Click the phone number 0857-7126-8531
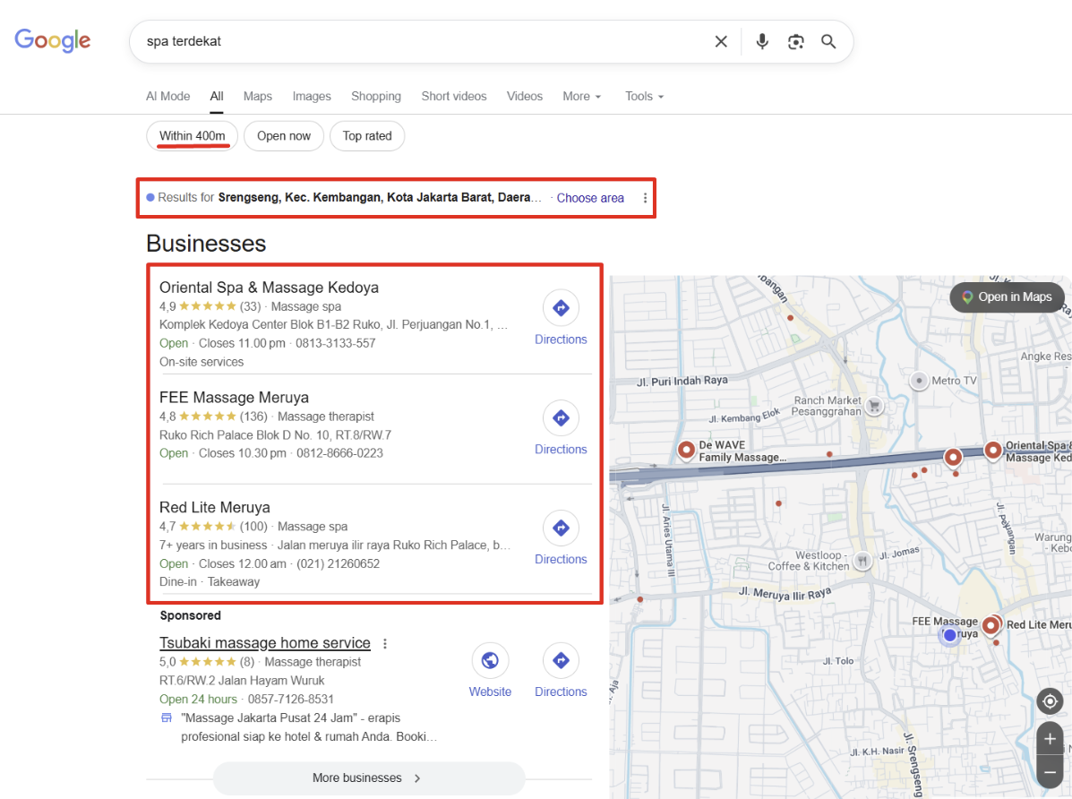The height and width of the screenshot is (799, 1072). click(290, 699)
